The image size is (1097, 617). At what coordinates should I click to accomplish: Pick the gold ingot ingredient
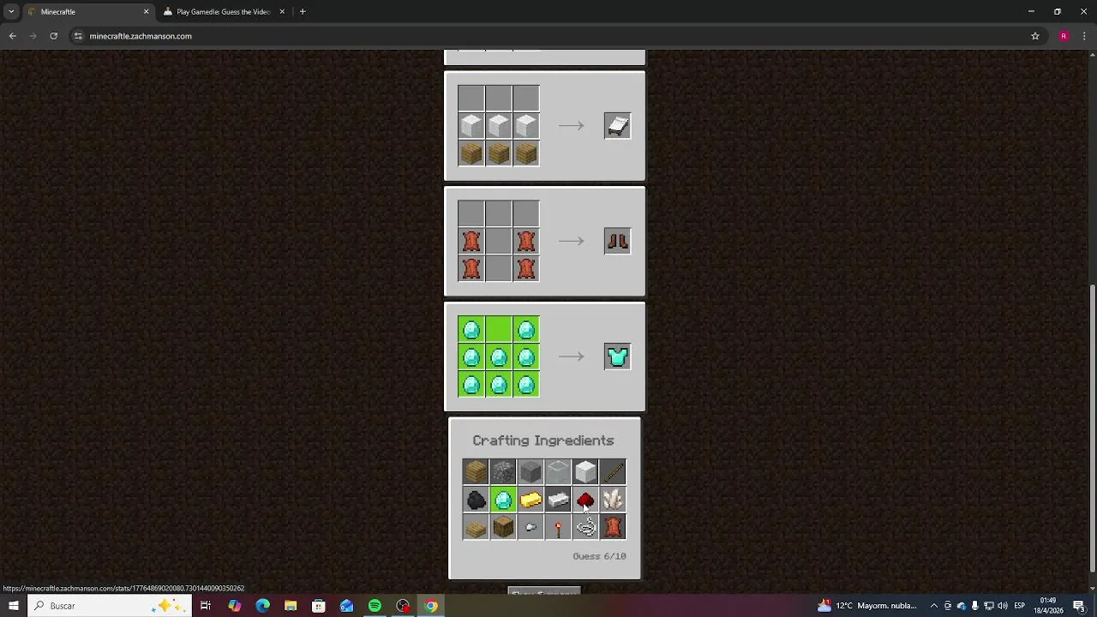[x=531, y=499]
